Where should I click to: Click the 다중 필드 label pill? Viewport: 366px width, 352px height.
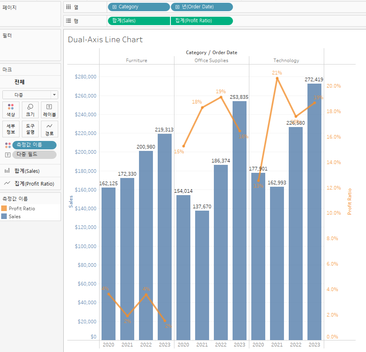click(x=34, y=154)
